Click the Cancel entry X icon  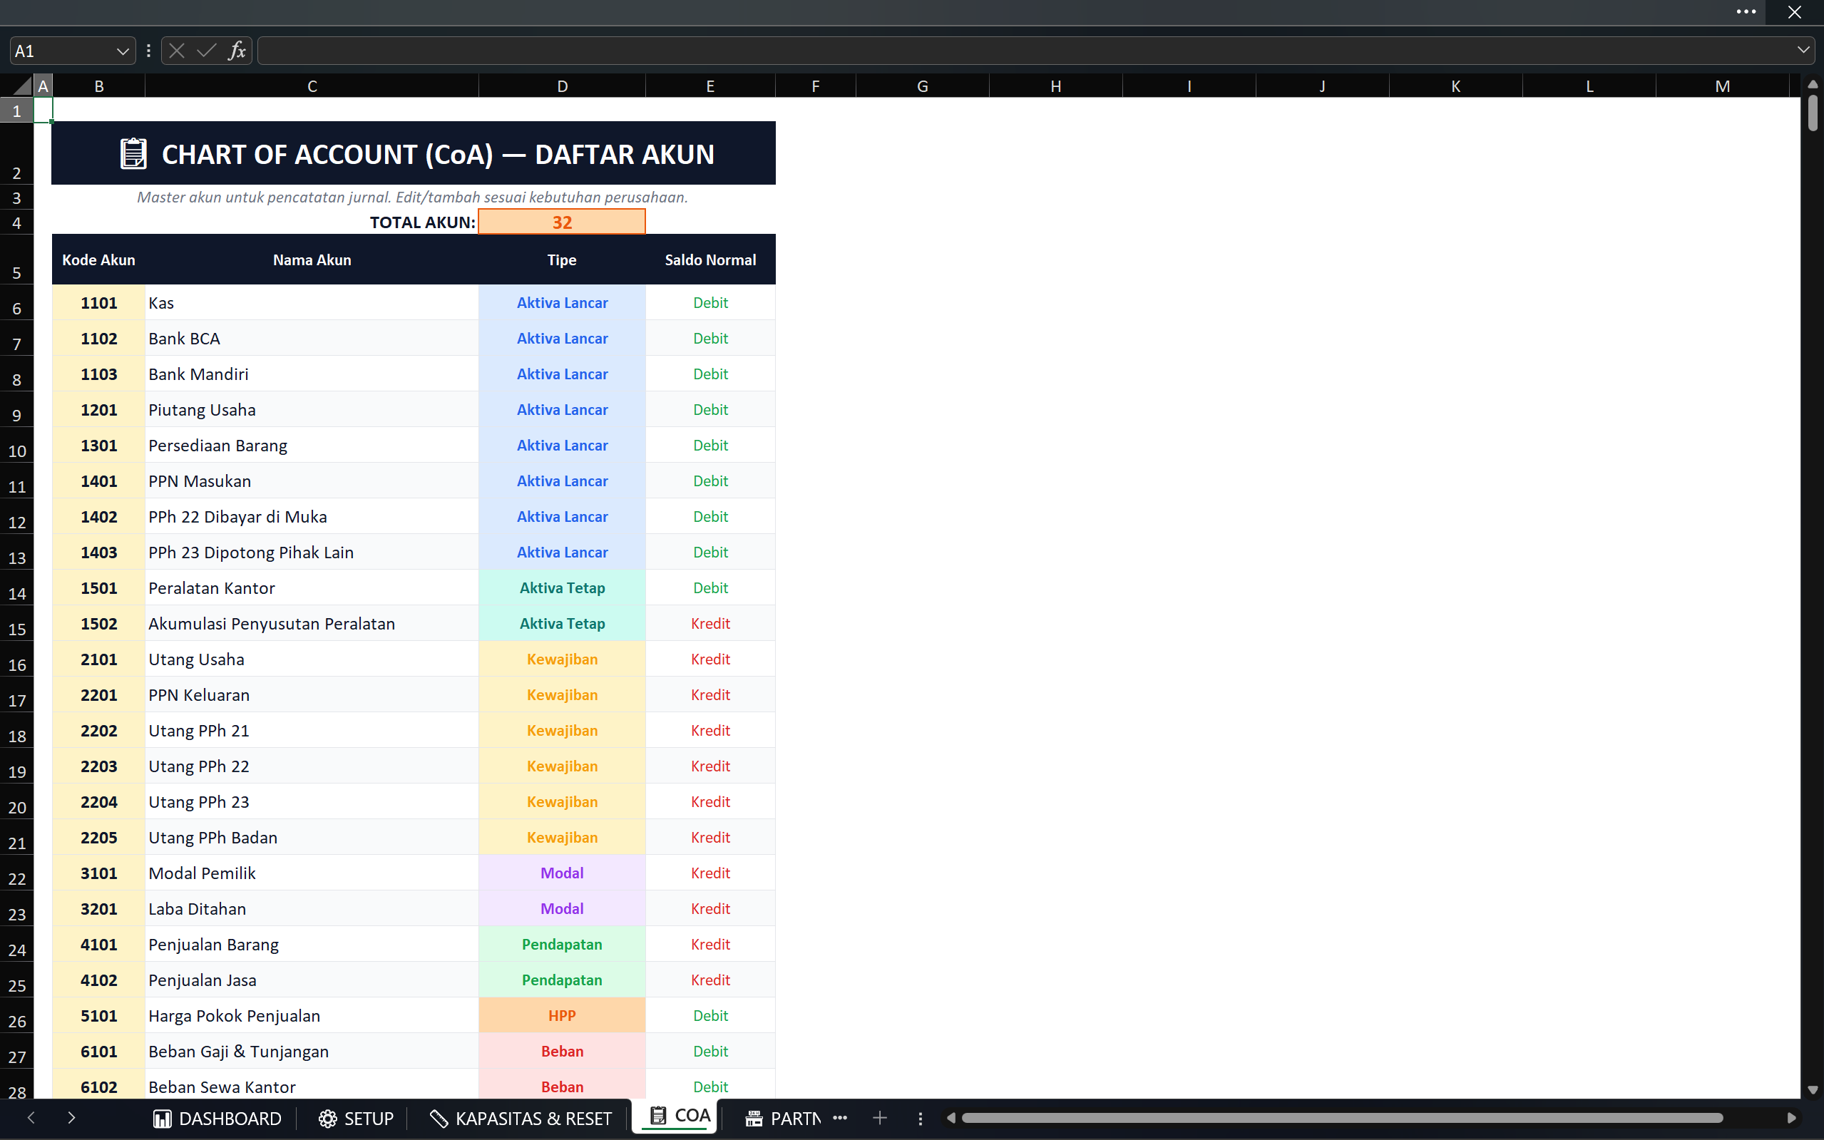[178, 51]
